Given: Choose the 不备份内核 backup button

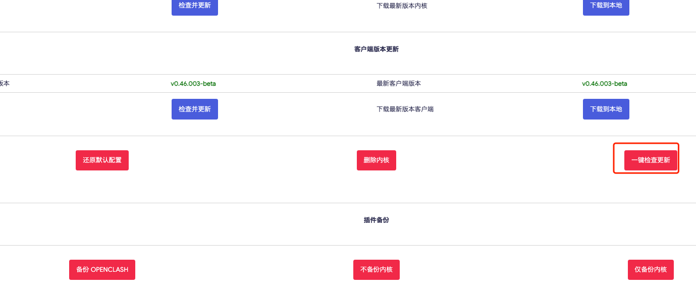Looking at the screenshot, I should coord(377,270).
